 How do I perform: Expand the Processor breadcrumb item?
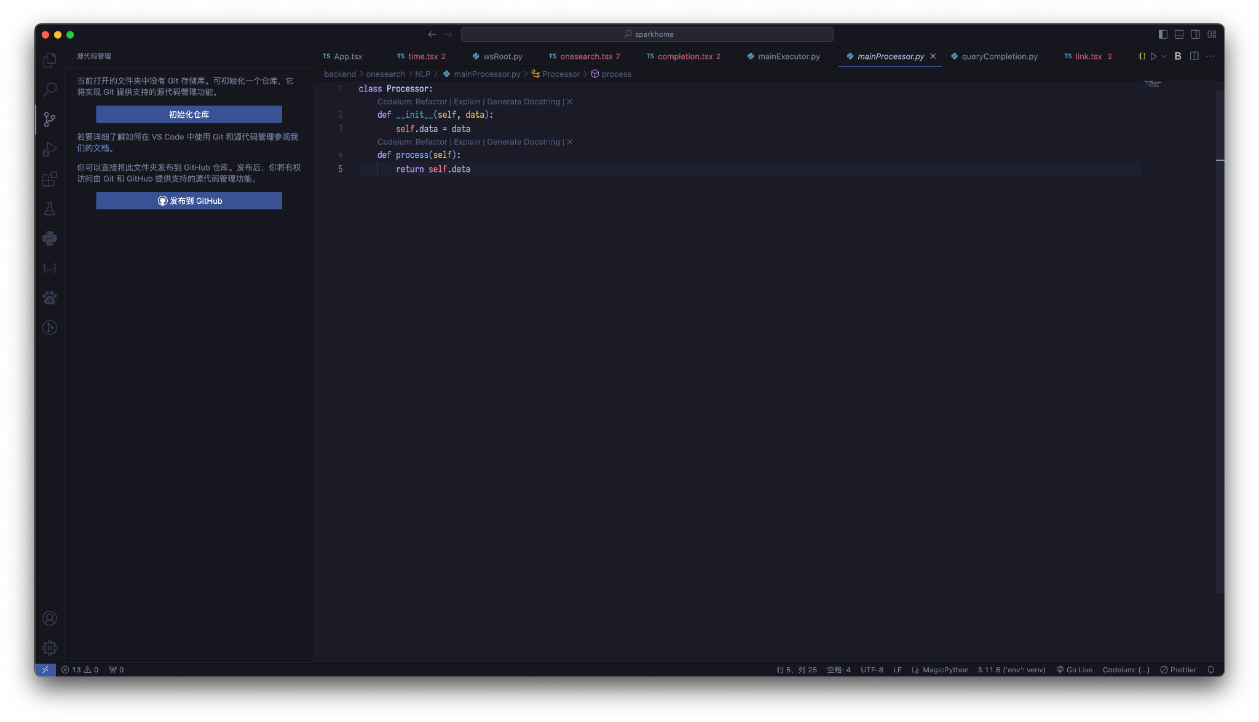tap(561, 74)
